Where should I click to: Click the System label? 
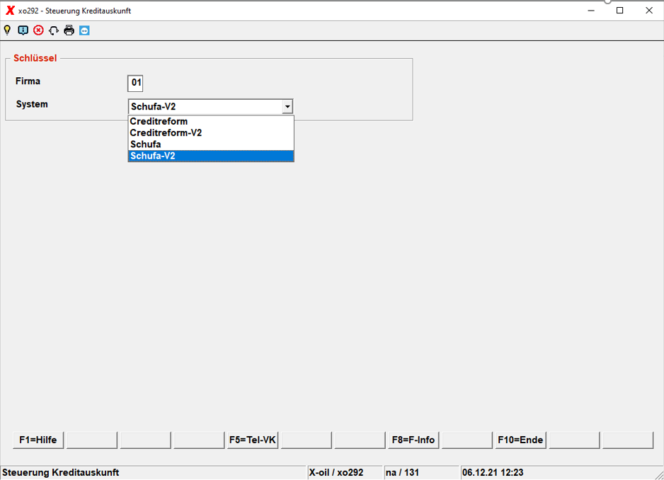(32, 104)
